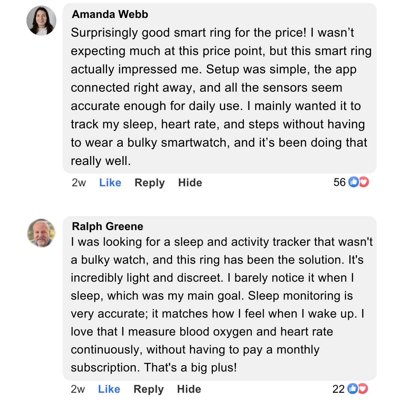Click the 22 reactions count

tap(339, 389)
